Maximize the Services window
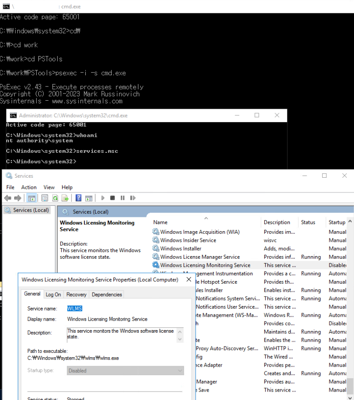354x400 pixels. click(x=325, y=176)
